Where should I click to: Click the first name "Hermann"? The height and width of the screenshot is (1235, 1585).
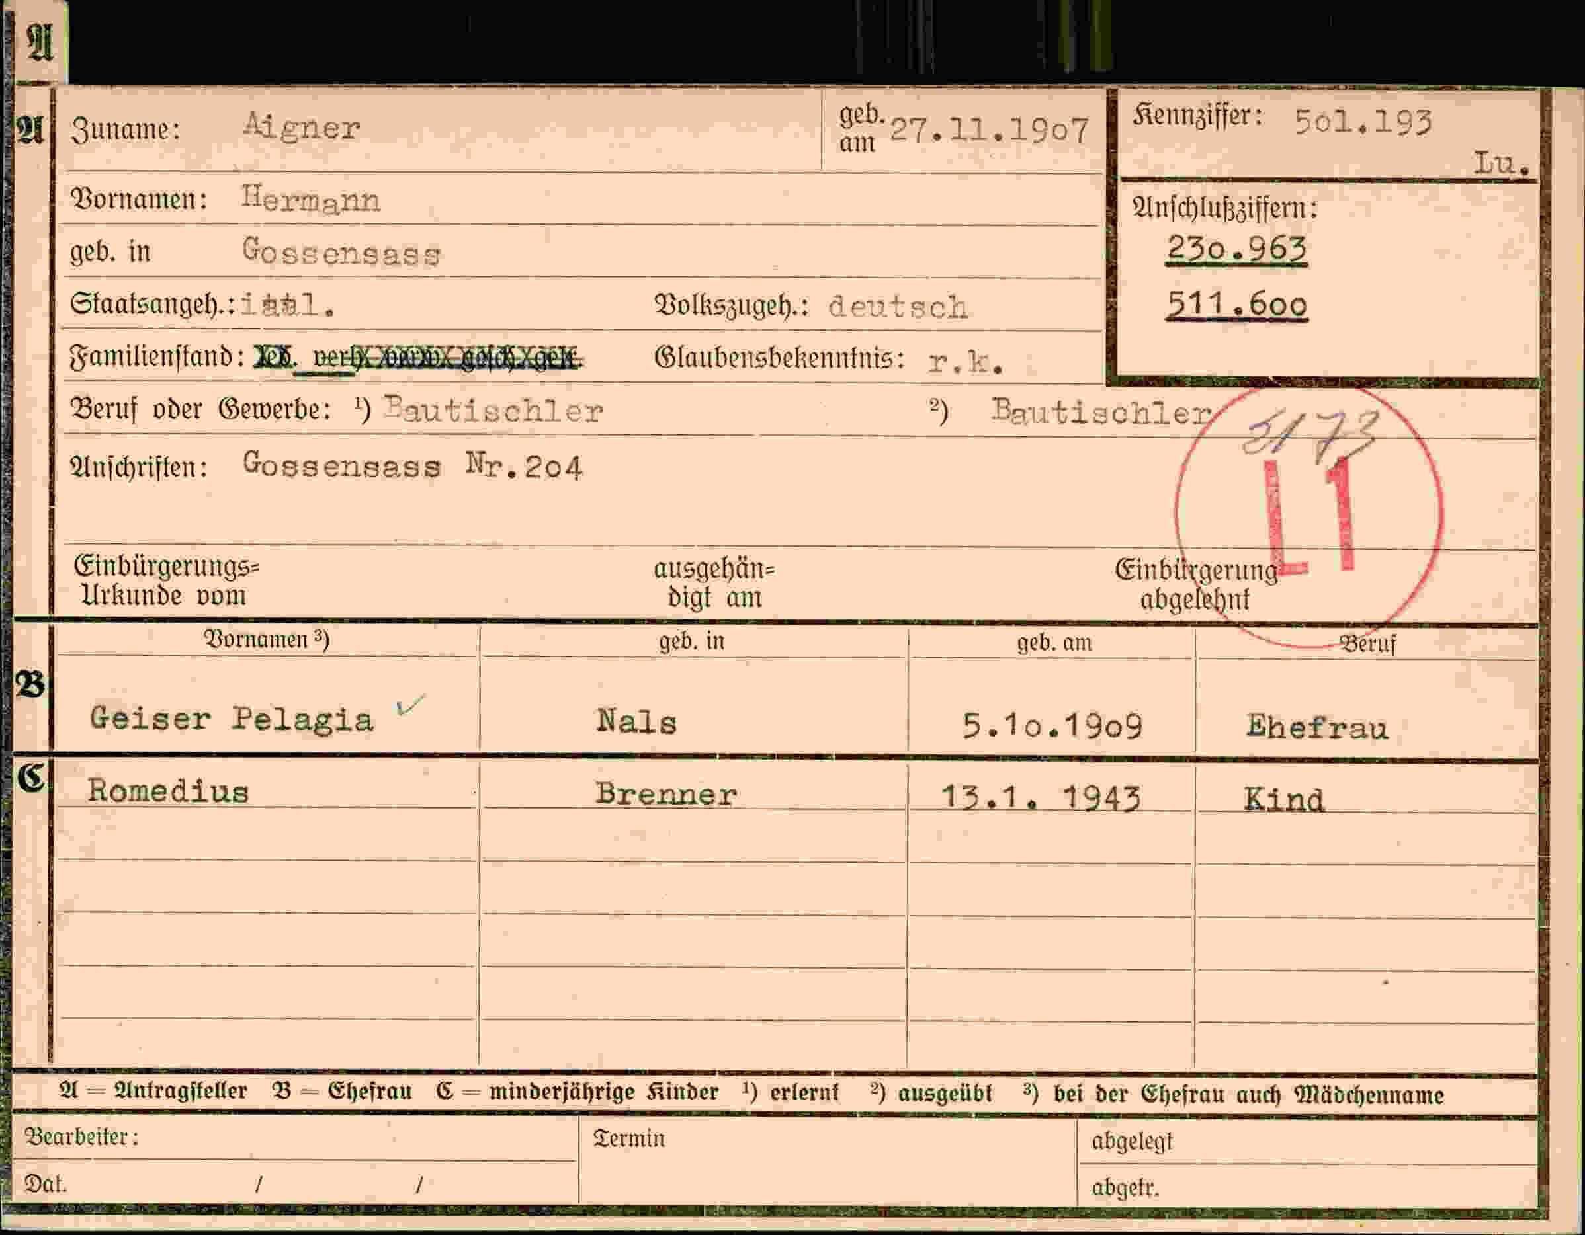click(x=311, y=199)
